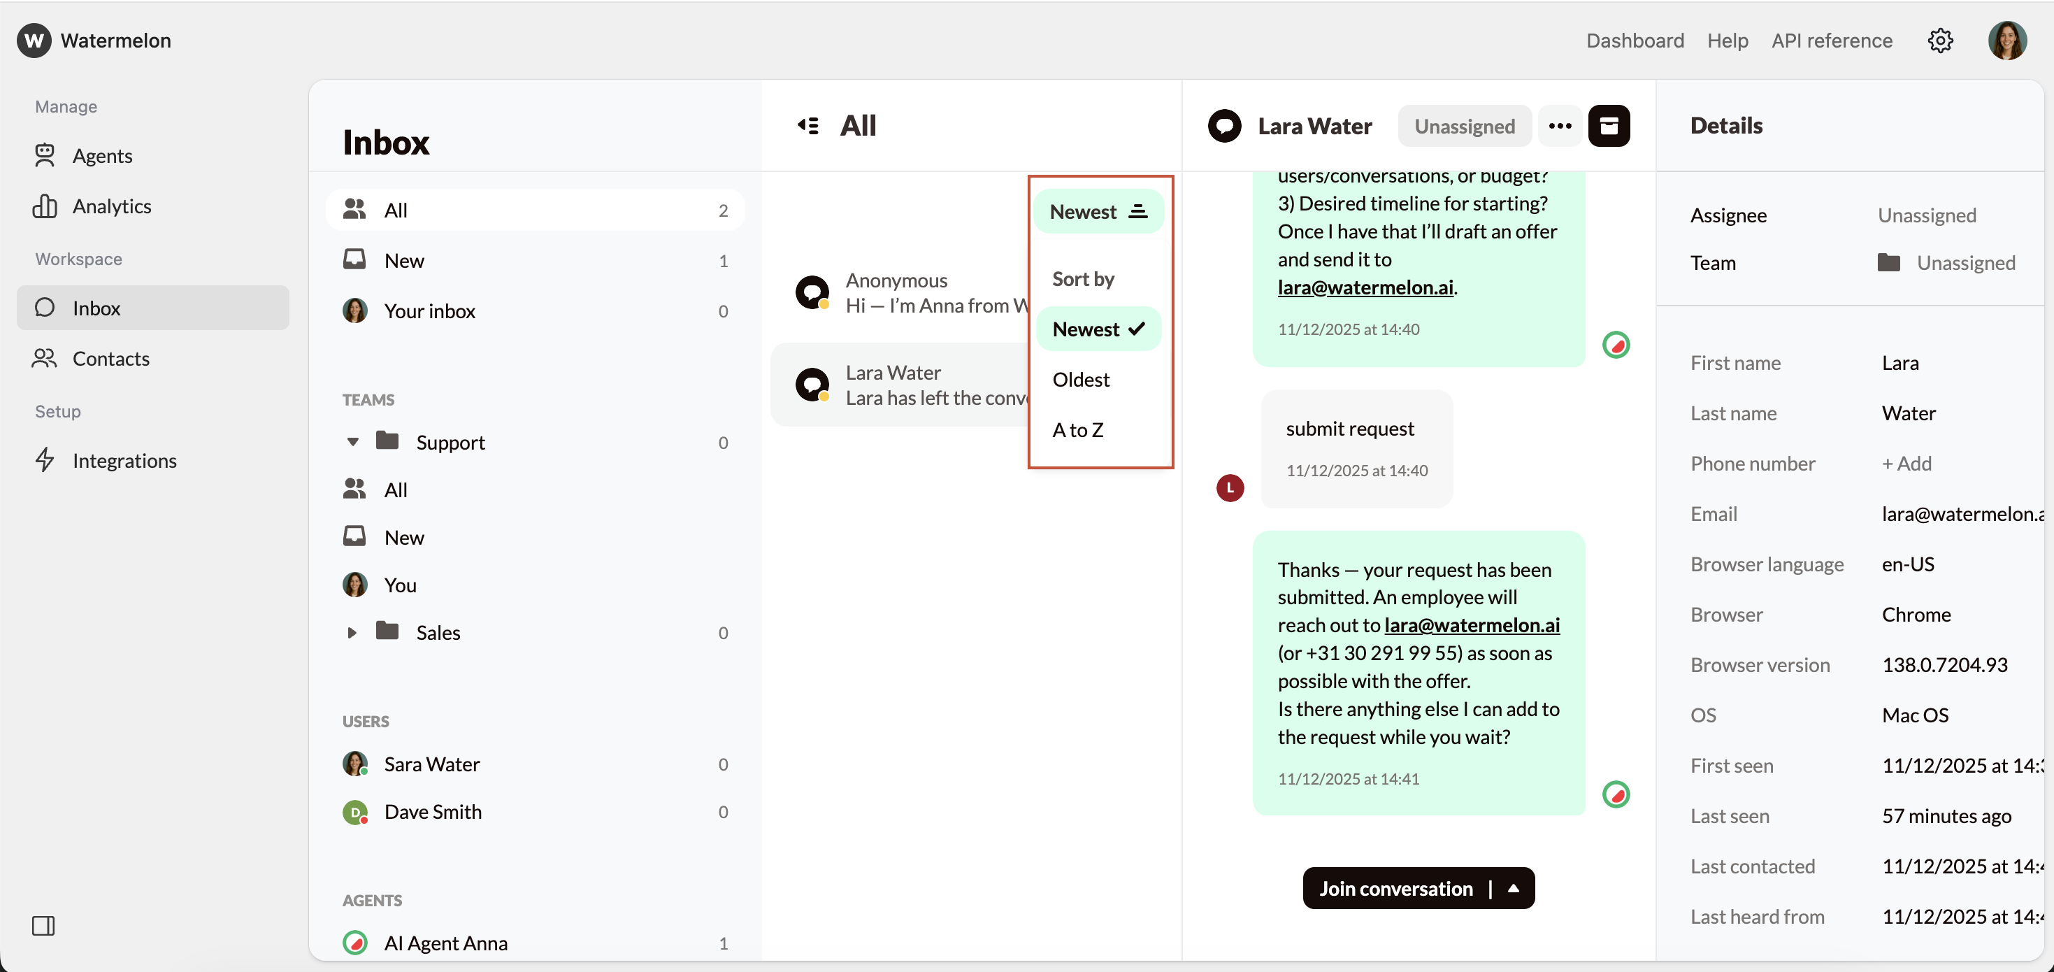Open the Unassigned assignee dropdown
Screen dimensions: 2054x972
[x=1464, y=125]
